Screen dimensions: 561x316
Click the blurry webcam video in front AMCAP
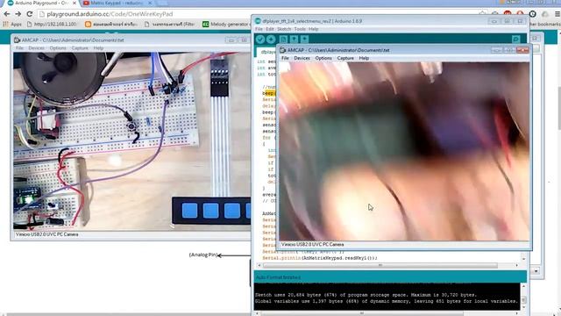(x=404, y=151)
